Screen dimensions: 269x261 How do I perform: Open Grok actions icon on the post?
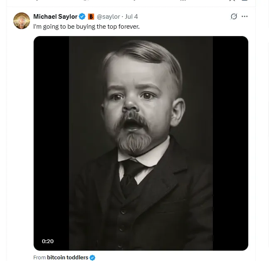(x=234, y=17)
